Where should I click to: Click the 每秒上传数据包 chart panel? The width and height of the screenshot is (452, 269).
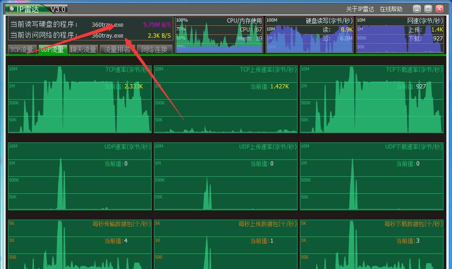[226, 245]
